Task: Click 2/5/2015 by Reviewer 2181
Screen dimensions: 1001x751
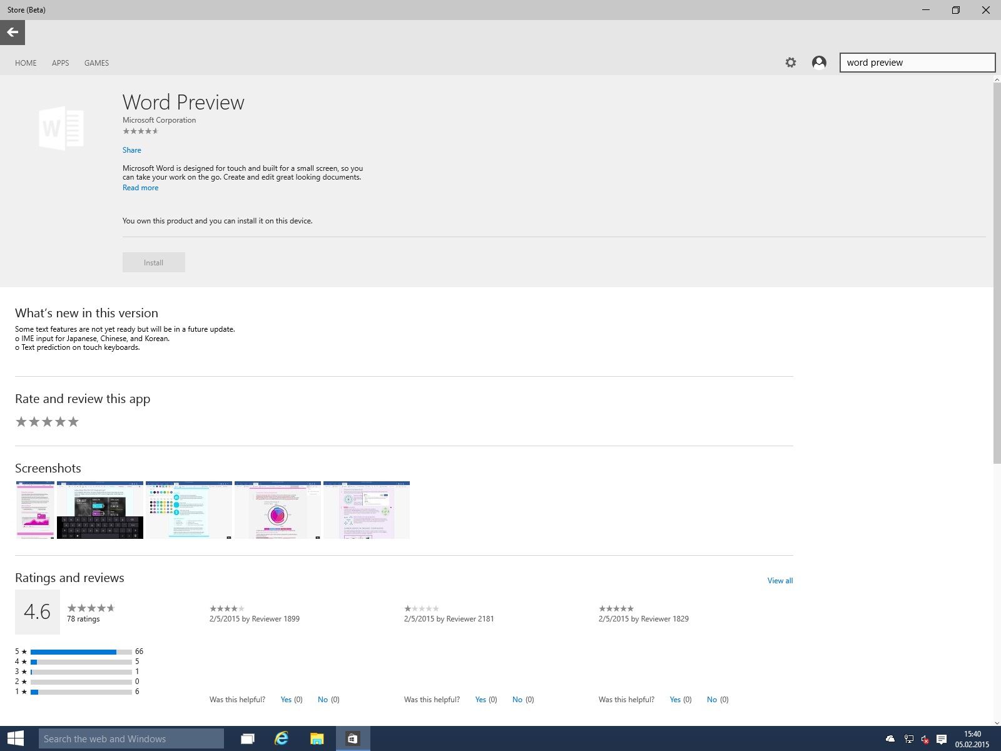Action: coord(449,619)
